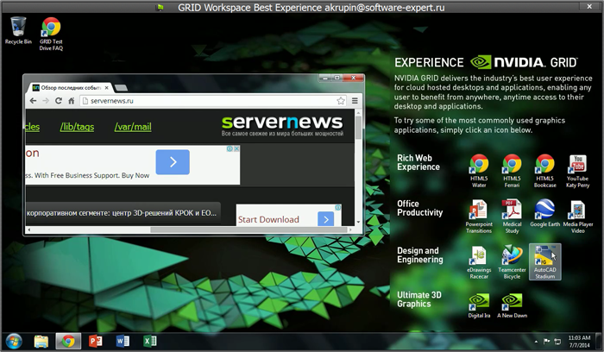Select the Обзор последних событий tab
Image resolution: width=604 pixels, height=352 pixels.
(x=68, y=88)
